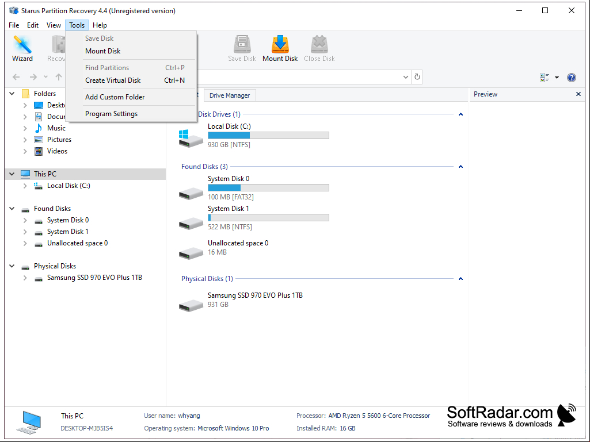Click the Physical Disks (1) section header
The image size is (590, 442).
point(207,279)
